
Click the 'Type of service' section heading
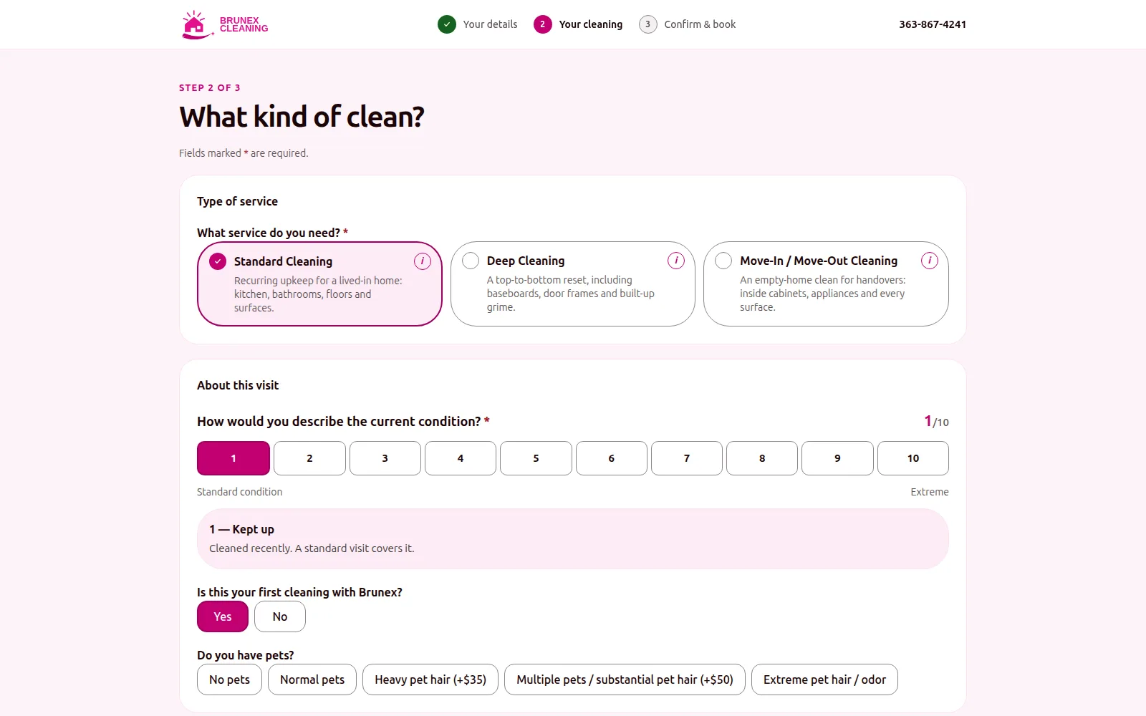click(x=237, y=201)
